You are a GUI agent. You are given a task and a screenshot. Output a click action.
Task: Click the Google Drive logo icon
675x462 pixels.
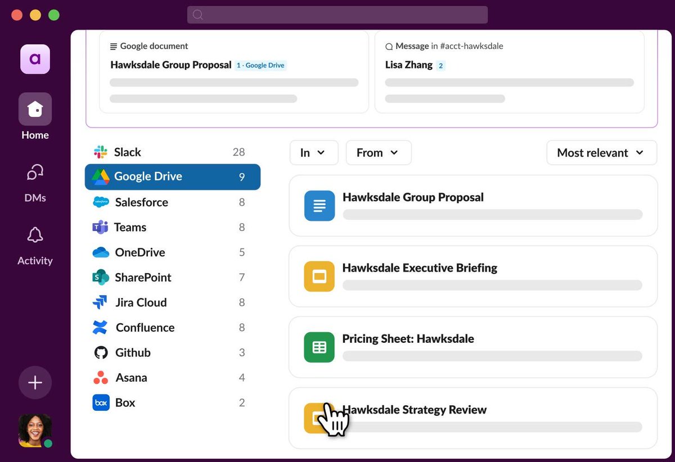pyautogui.click(x=101, y=176)
